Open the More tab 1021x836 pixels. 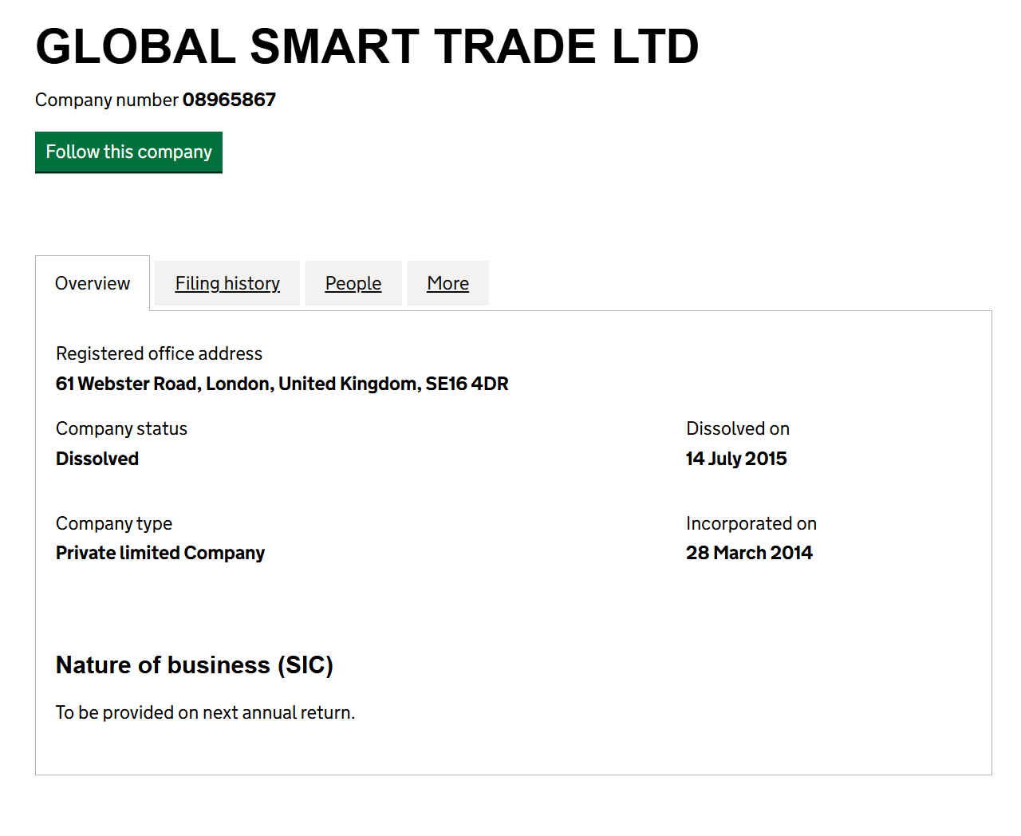pyautogui.click(x=447, y=283)
